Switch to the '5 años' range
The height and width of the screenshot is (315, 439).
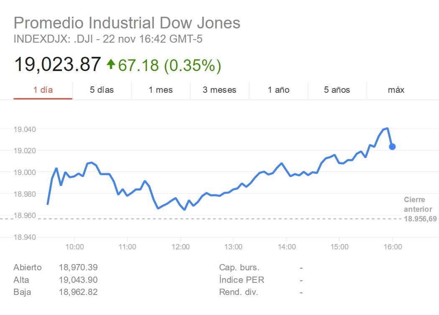(337, 90)
